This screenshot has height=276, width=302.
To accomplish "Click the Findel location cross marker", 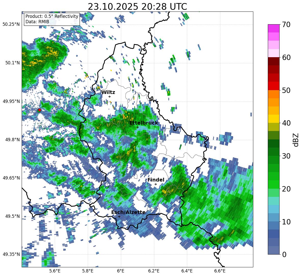I will 156,184.
